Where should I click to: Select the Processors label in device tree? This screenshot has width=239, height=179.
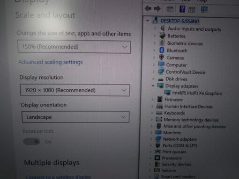(x=172, y=158)
